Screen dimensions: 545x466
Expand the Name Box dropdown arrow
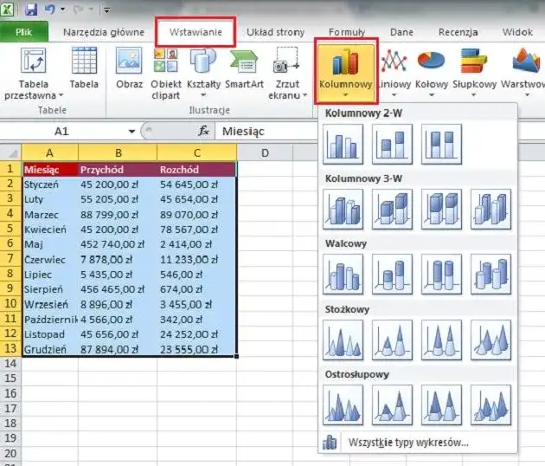click(131, 132)
